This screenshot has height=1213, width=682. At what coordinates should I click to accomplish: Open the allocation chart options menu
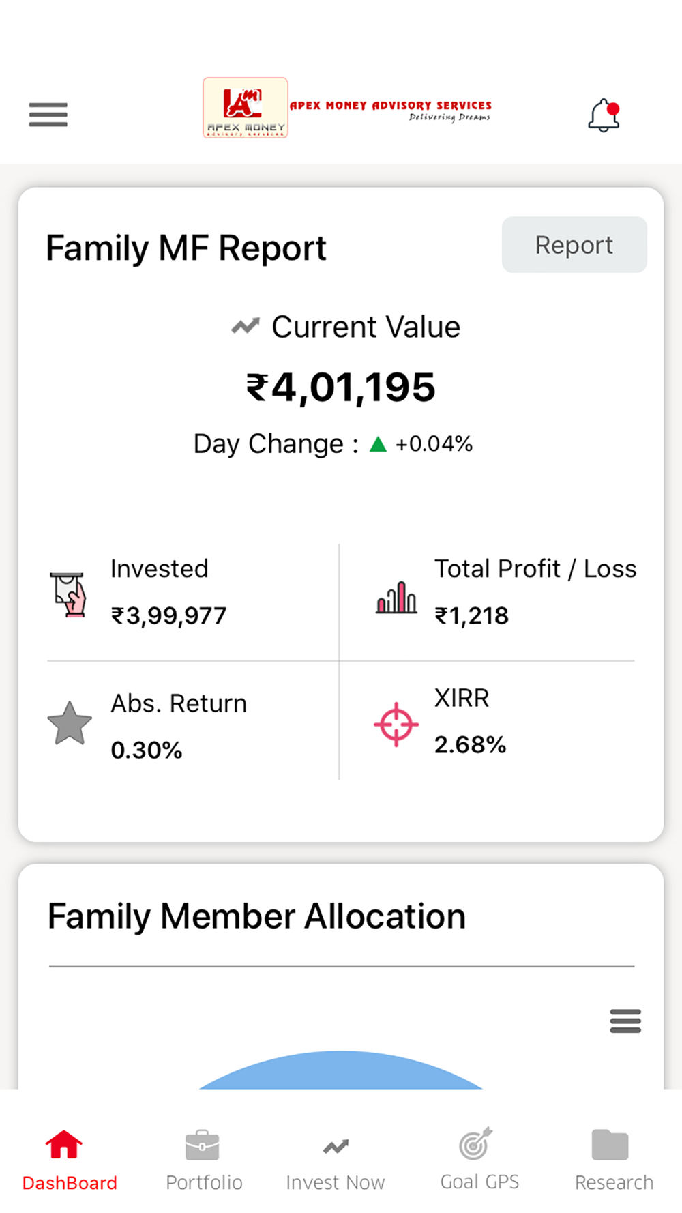(625, 1021)
